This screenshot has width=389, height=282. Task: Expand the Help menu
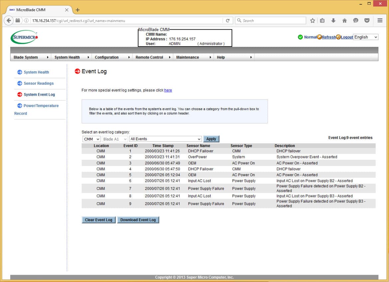coord(234,57)
